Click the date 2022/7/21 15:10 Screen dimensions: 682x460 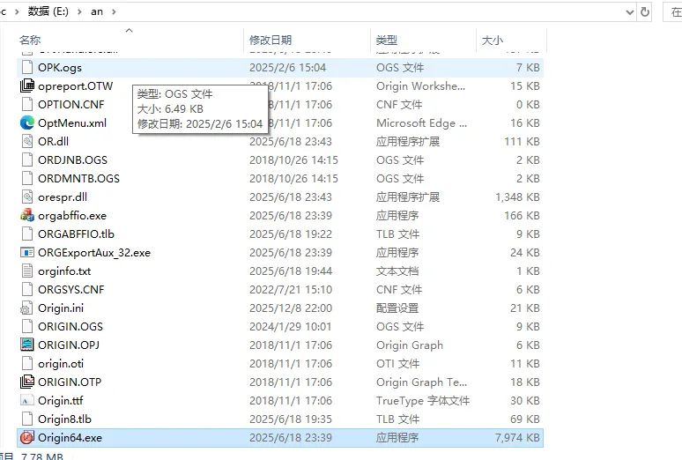click(x=291, y=290)
